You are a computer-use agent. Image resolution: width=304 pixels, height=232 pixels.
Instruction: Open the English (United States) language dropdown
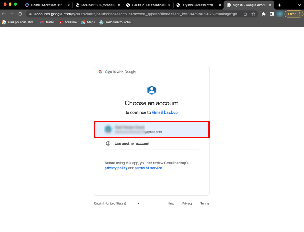[x=117, y=203]
